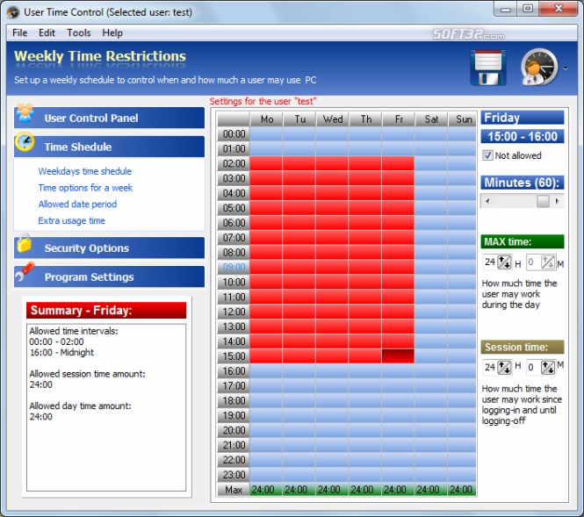Open the Help menu
This screenshot has width=584, height=517.
coord(112,32)
